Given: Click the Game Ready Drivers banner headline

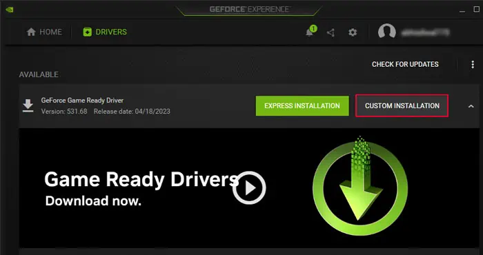Looking at the screenshot, I should (141, 179).
